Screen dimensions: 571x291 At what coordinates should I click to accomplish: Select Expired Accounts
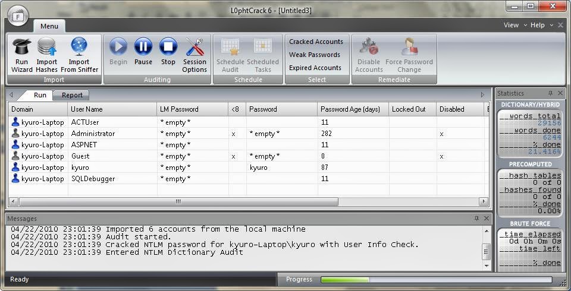point(315,68)
